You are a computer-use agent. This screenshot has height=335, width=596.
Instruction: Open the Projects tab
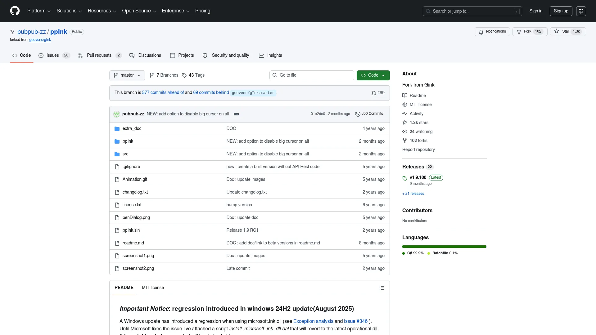tap(182, 56)
